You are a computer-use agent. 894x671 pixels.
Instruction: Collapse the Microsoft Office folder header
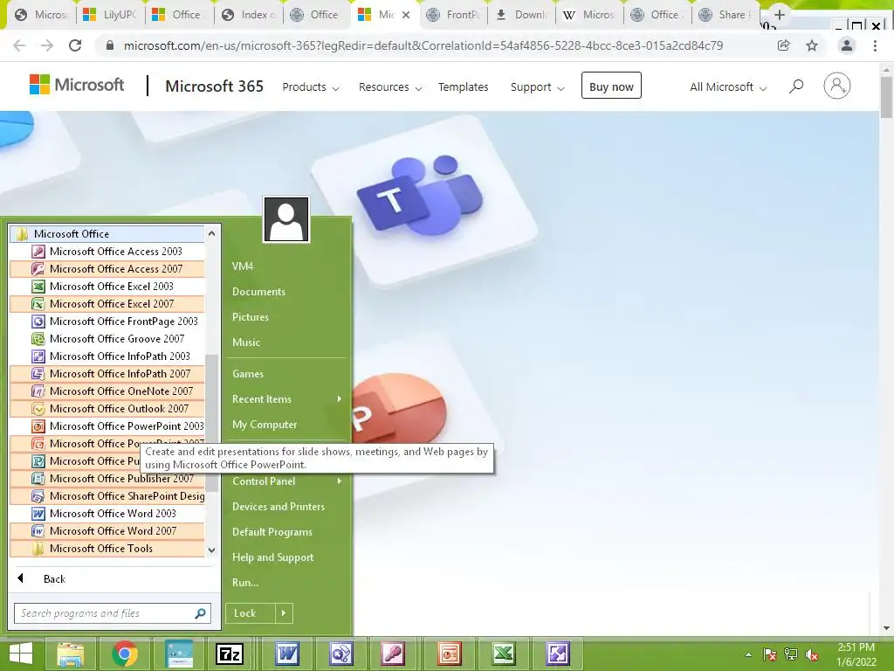pyautogui.click(x=107, y=234)
